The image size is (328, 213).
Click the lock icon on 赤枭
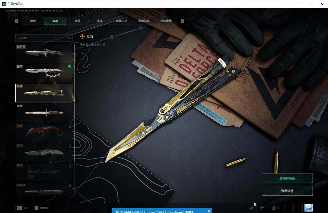point(70,126)
